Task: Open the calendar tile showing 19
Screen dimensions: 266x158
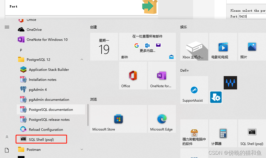Action: 104,47
